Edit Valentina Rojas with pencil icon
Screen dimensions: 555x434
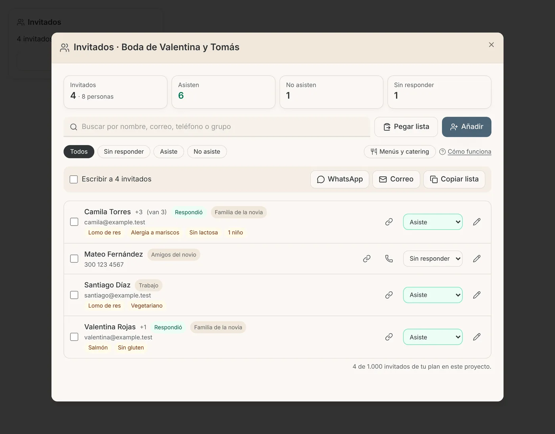[x=477, y=337]
